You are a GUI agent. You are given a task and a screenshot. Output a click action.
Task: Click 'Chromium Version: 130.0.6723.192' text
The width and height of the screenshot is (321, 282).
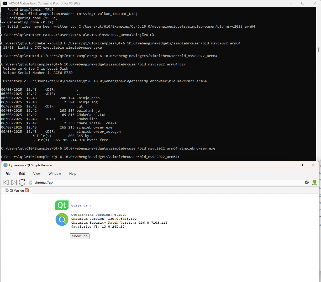click(x=104, y=219)
